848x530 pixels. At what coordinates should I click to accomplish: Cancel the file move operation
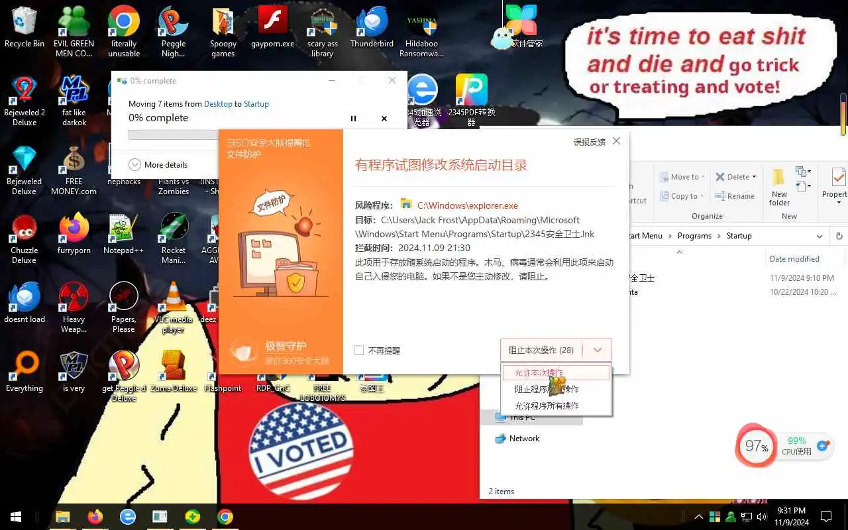point(384,119)
